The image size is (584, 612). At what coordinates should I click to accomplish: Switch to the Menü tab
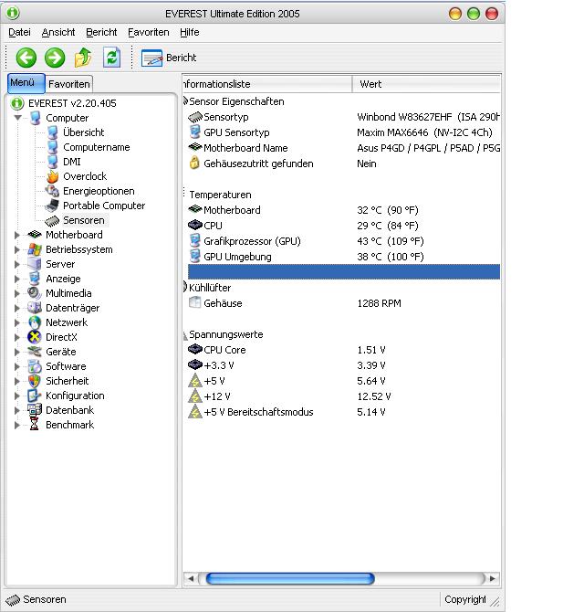(26, 83)
